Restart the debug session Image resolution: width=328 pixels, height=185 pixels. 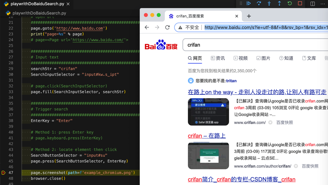point(289,3)
